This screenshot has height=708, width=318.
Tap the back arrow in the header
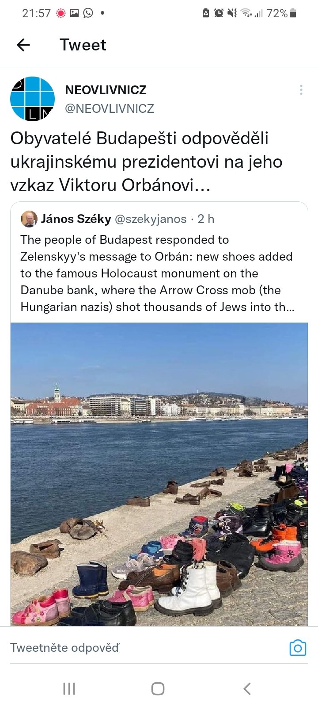[23, 45]
